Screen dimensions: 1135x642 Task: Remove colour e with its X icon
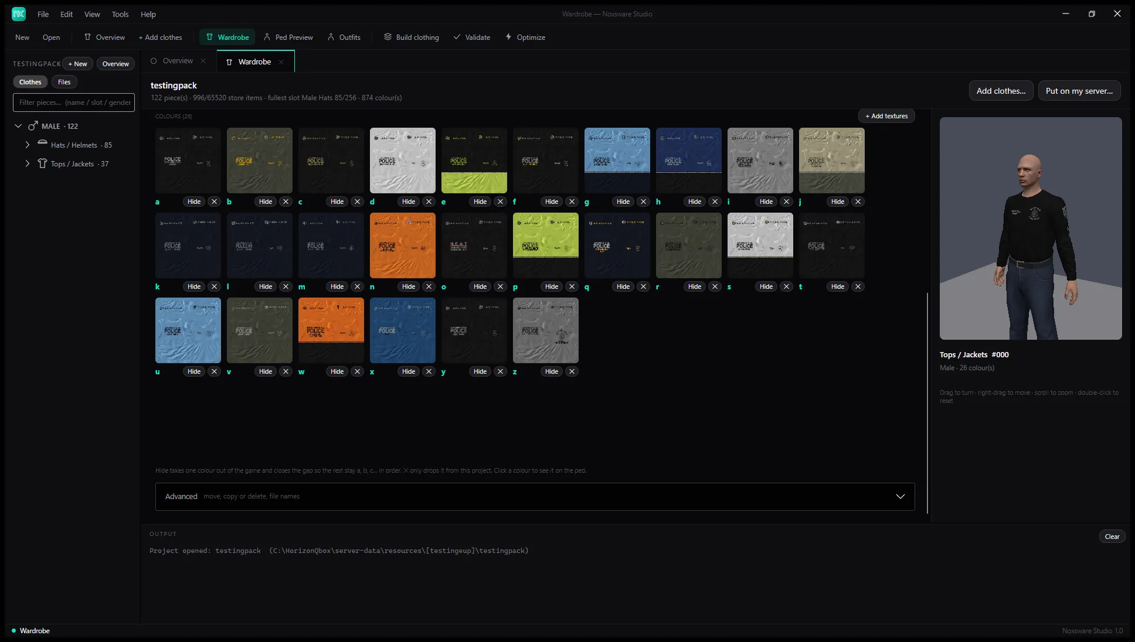click(500, 202)
